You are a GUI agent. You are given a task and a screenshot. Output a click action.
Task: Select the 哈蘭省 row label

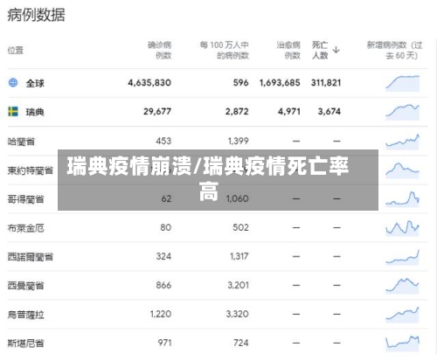[21, 142]
